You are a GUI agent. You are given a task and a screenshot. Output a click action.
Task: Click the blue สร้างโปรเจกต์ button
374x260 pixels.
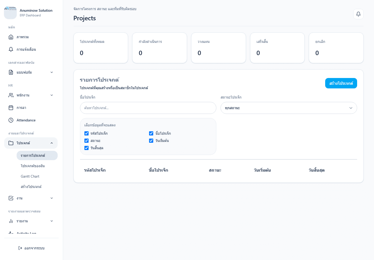click(341, 83)
